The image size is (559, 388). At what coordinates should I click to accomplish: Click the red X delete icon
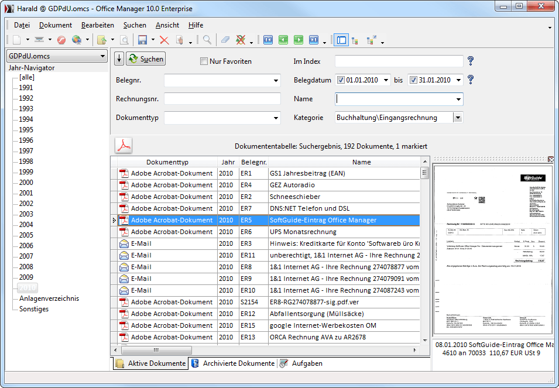[x=164, y=40]
